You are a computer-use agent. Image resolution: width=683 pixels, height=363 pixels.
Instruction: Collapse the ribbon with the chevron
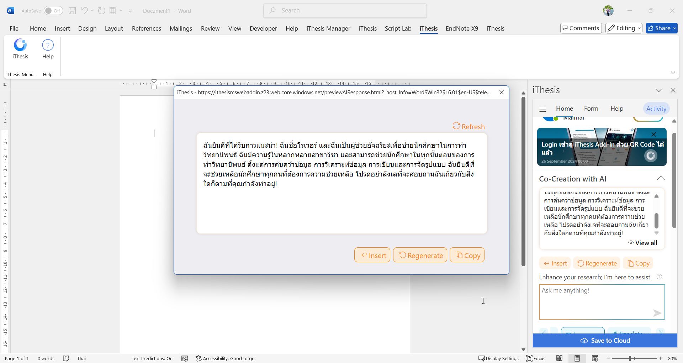coord(673,73)
